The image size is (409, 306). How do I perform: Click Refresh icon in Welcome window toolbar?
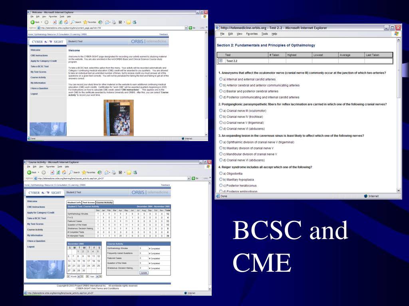coord(60,22)
